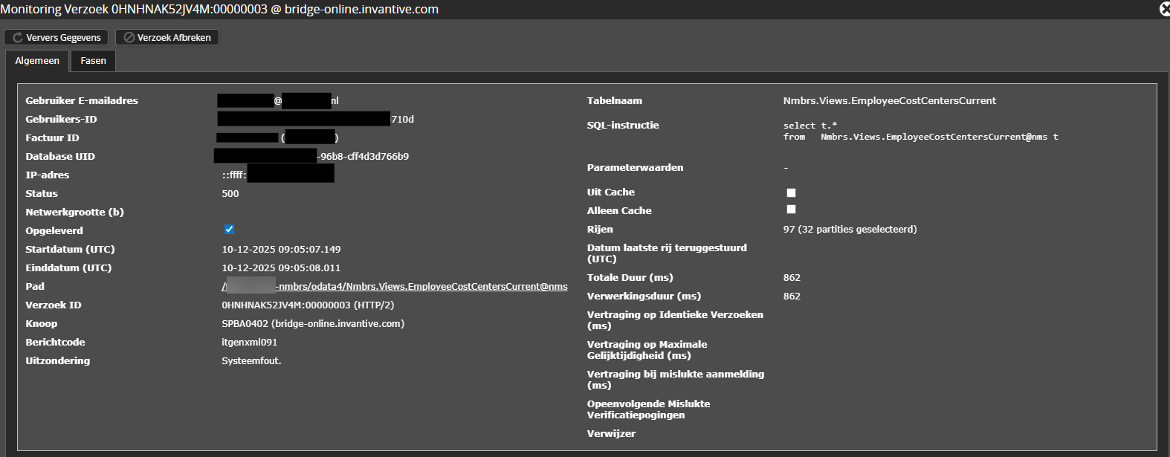1170x457 pixels.
Task: Click the Berichtcode value itgenxml091
Action: click(249, 343)
